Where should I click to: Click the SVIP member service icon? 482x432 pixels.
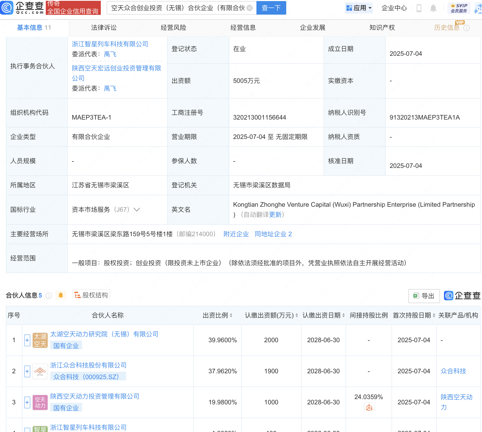click(459, 8)
